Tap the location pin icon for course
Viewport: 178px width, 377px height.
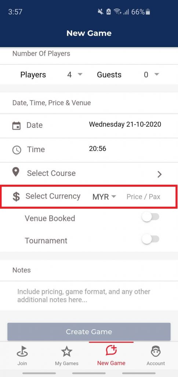click(x=16, y=172)
